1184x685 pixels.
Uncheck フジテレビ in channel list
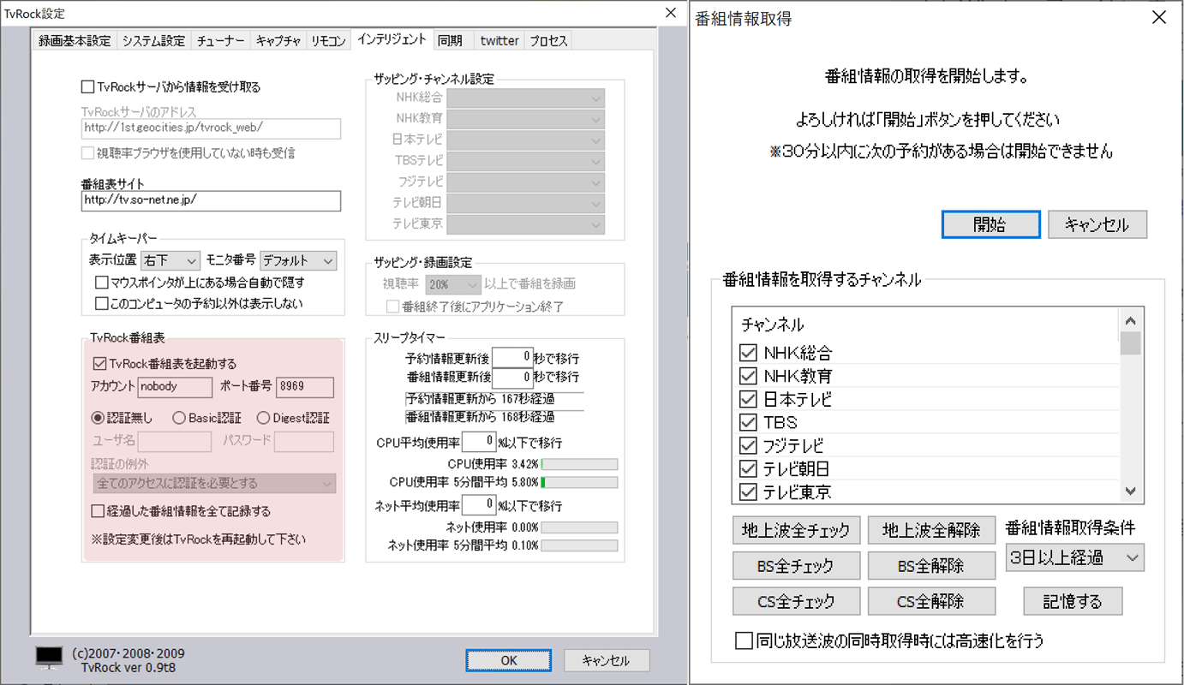pos(748,445)
